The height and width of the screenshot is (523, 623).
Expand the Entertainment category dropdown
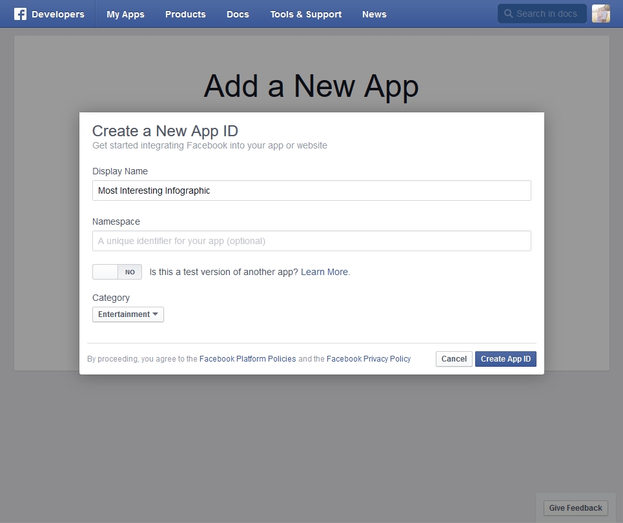coord(128,314)
